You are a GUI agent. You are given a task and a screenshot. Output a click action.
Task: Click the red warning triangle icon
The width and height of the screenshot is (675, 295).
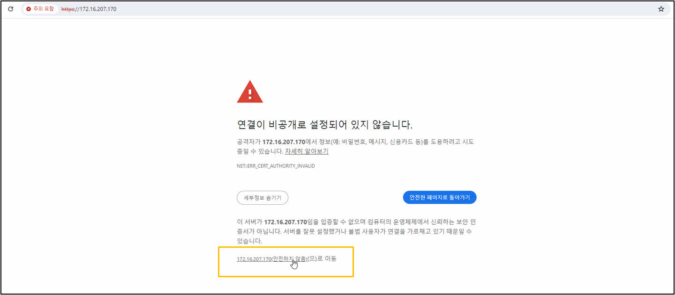point(250,92)
